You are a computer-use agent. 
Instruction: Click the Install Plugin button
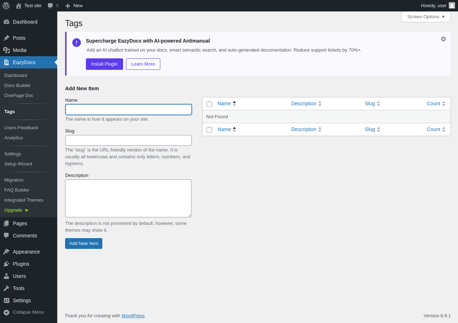pos(104,64)
